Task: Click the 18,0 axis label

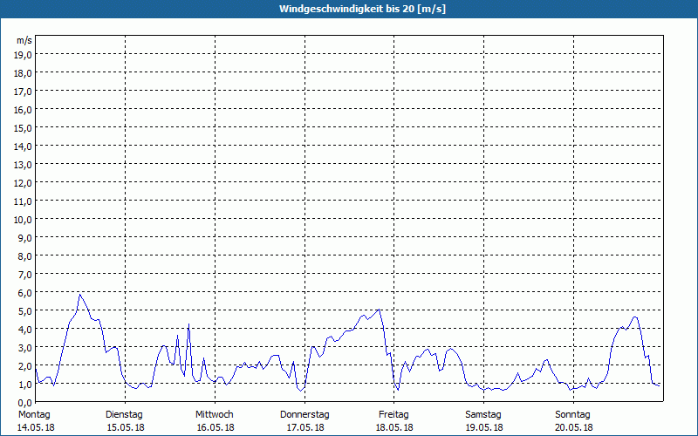Action: (24, 73)
